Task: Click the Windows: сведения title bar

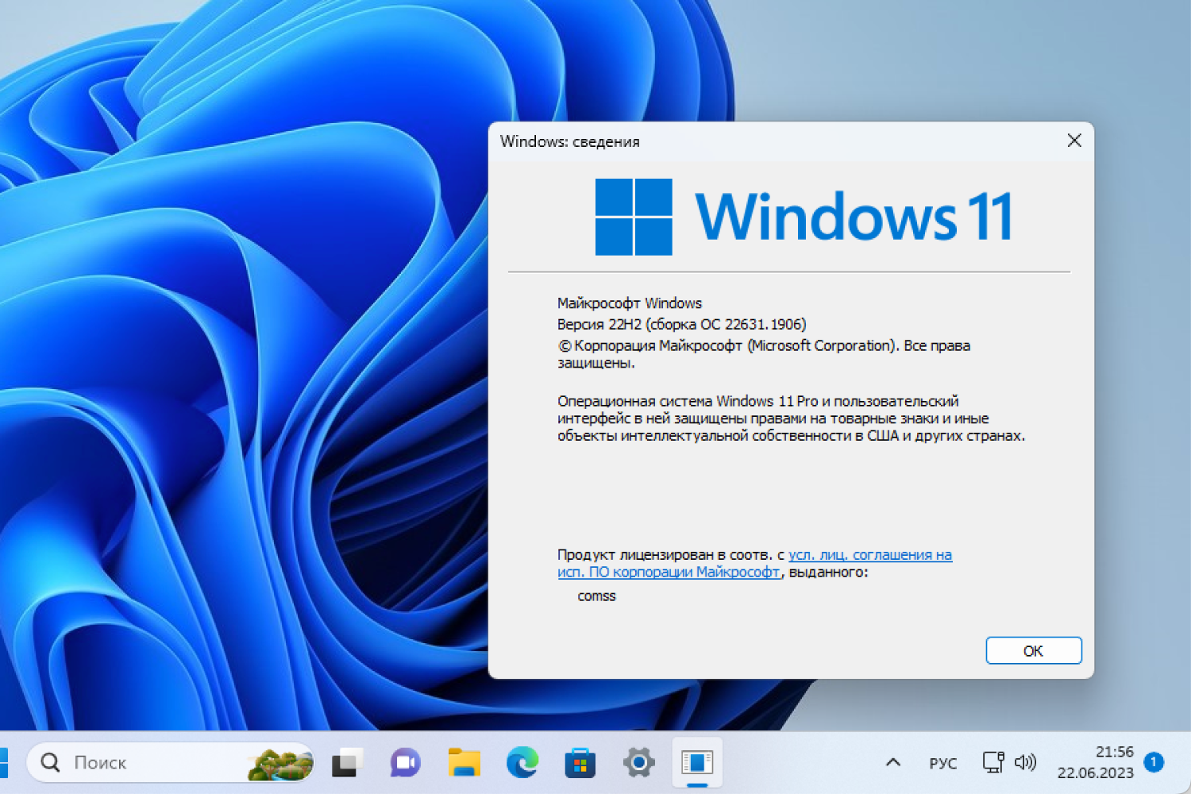Action: [x=570, y=141]
